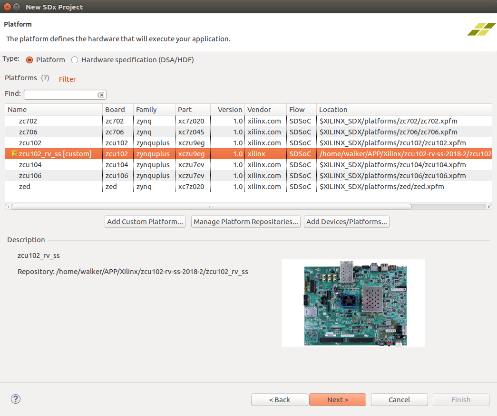
Task: Click the scrollbar left arrow
Action: 8,207
